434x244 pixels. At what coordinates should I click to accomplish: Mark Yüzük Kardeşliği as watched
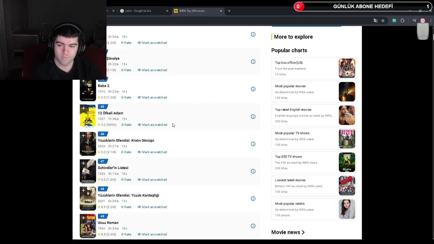pyautogui.click(x=152, y=207)
